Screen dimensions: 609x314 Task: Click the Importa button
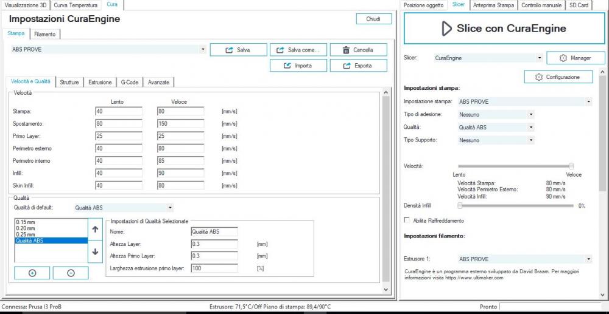(298, 66)
